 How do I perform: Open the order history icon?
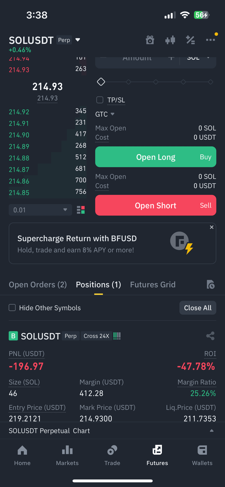[x=211, y=285]
